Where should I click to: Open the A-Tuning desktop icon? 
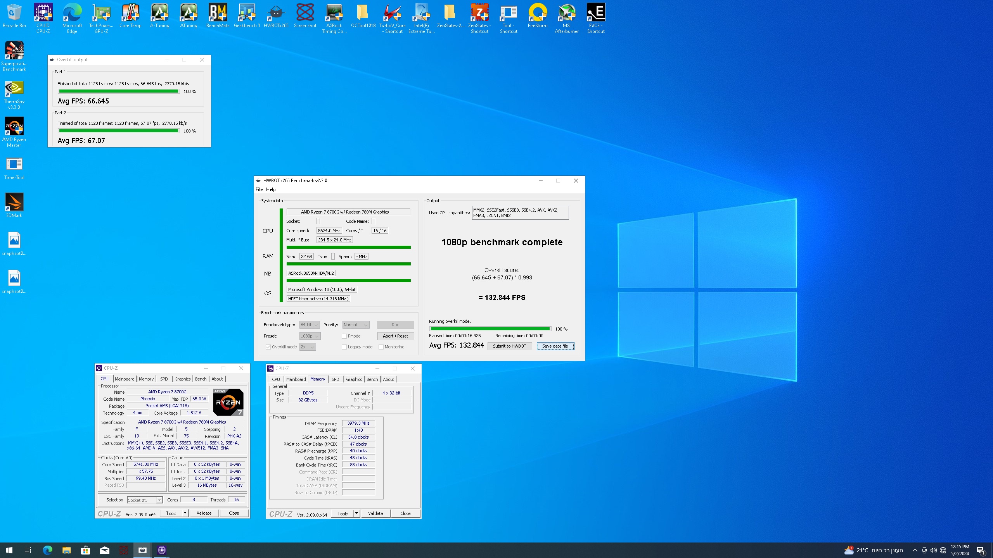(159, 15)
